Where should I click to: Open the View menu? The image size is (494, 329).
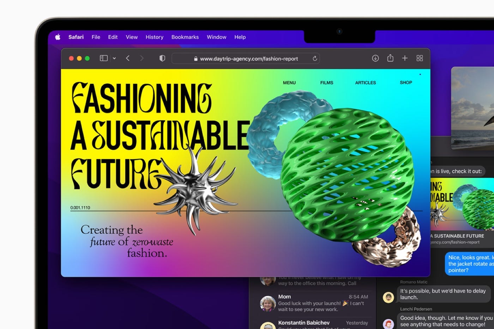[x=132, y=37]
